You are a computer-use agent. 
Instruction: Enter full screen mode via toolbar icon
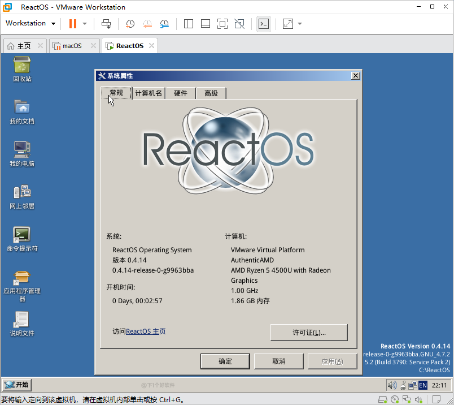tap(222, 24)
